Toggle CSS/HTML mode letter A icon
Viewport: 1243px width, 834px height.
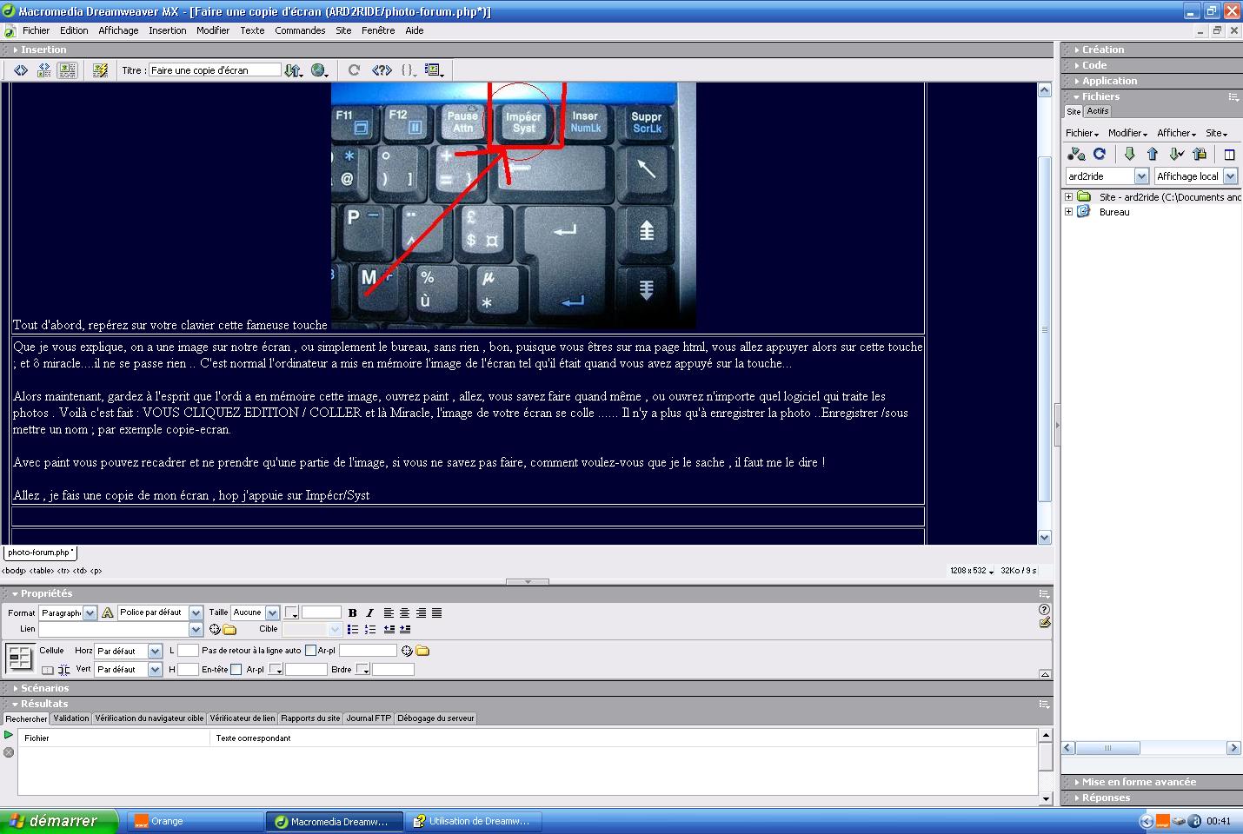(x=108, y=612)
